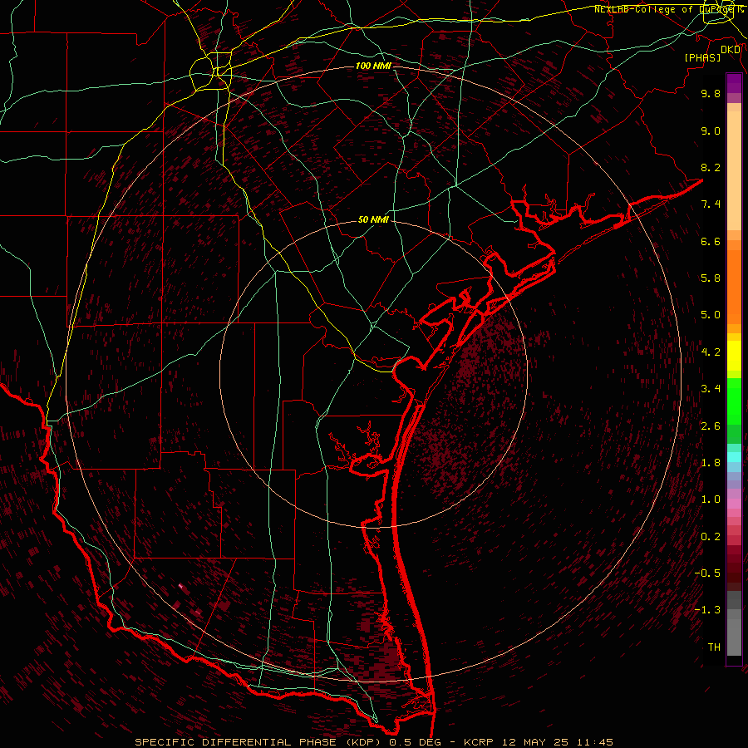The height and width of the screenshot is (748, 748).
Task: Click the 1.8 value on the color scale
Action: [x=711, y=463]
